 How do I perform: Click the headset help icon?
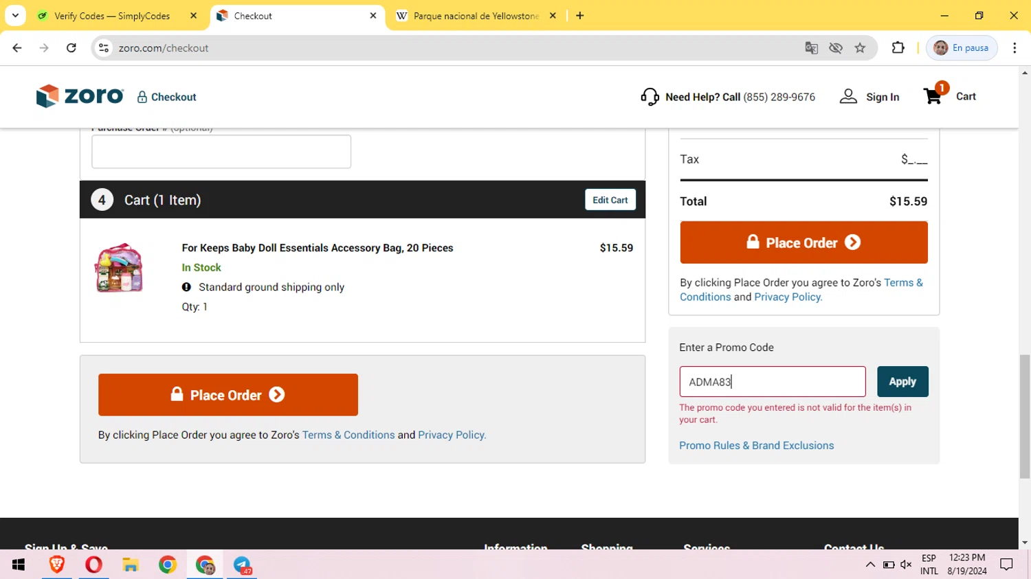coord(650,97)
